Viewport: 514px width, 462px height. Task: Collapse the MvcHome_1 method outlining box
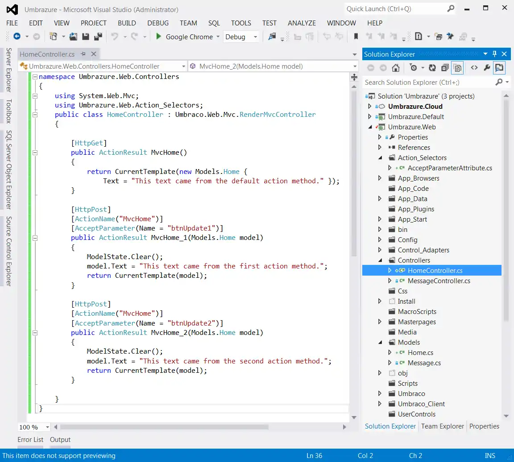(x=35, y=238)
